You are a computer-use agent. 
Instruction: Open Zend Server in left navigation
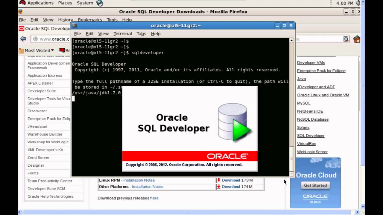(x=39, y=157)
